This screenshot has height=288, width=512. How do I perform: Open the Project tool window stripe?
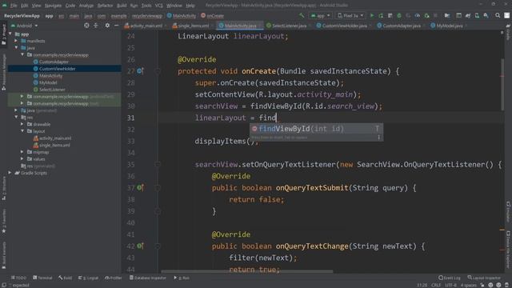(x=3, y=34)
